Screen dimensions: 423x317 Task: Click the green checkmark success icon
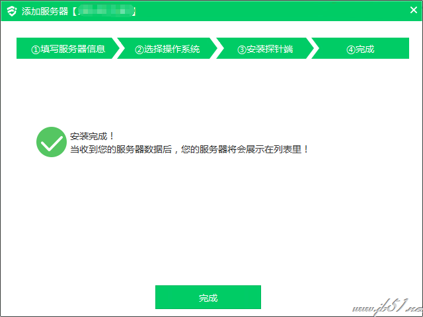pyautogui.click(x=52, y=142)
